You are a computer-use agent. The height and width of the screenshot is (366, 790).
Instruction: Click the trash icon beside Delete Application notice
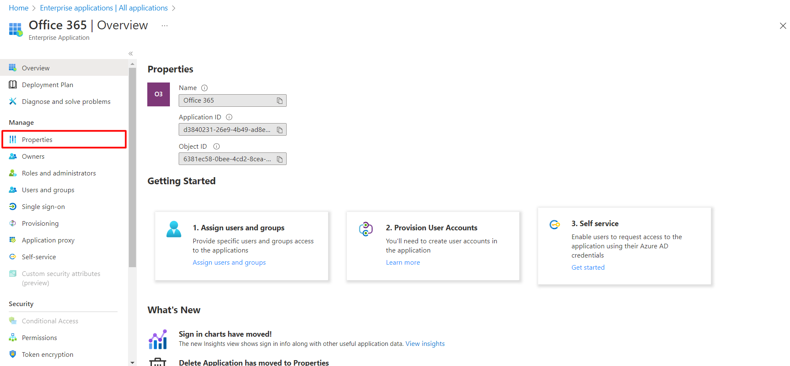(158, 362)
